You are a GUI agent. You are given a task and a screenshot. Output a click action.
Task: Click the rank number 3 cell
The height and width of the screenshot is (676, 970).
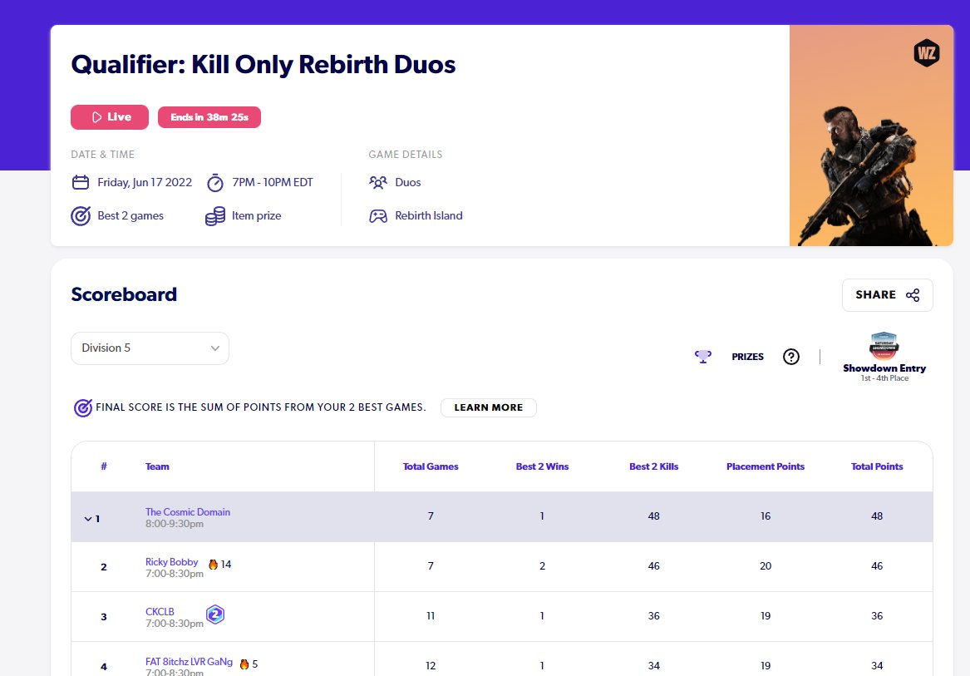pos(103,617)
